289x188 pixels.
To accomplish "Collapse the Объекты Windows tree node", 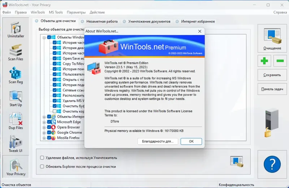I will tap(44, 38).
